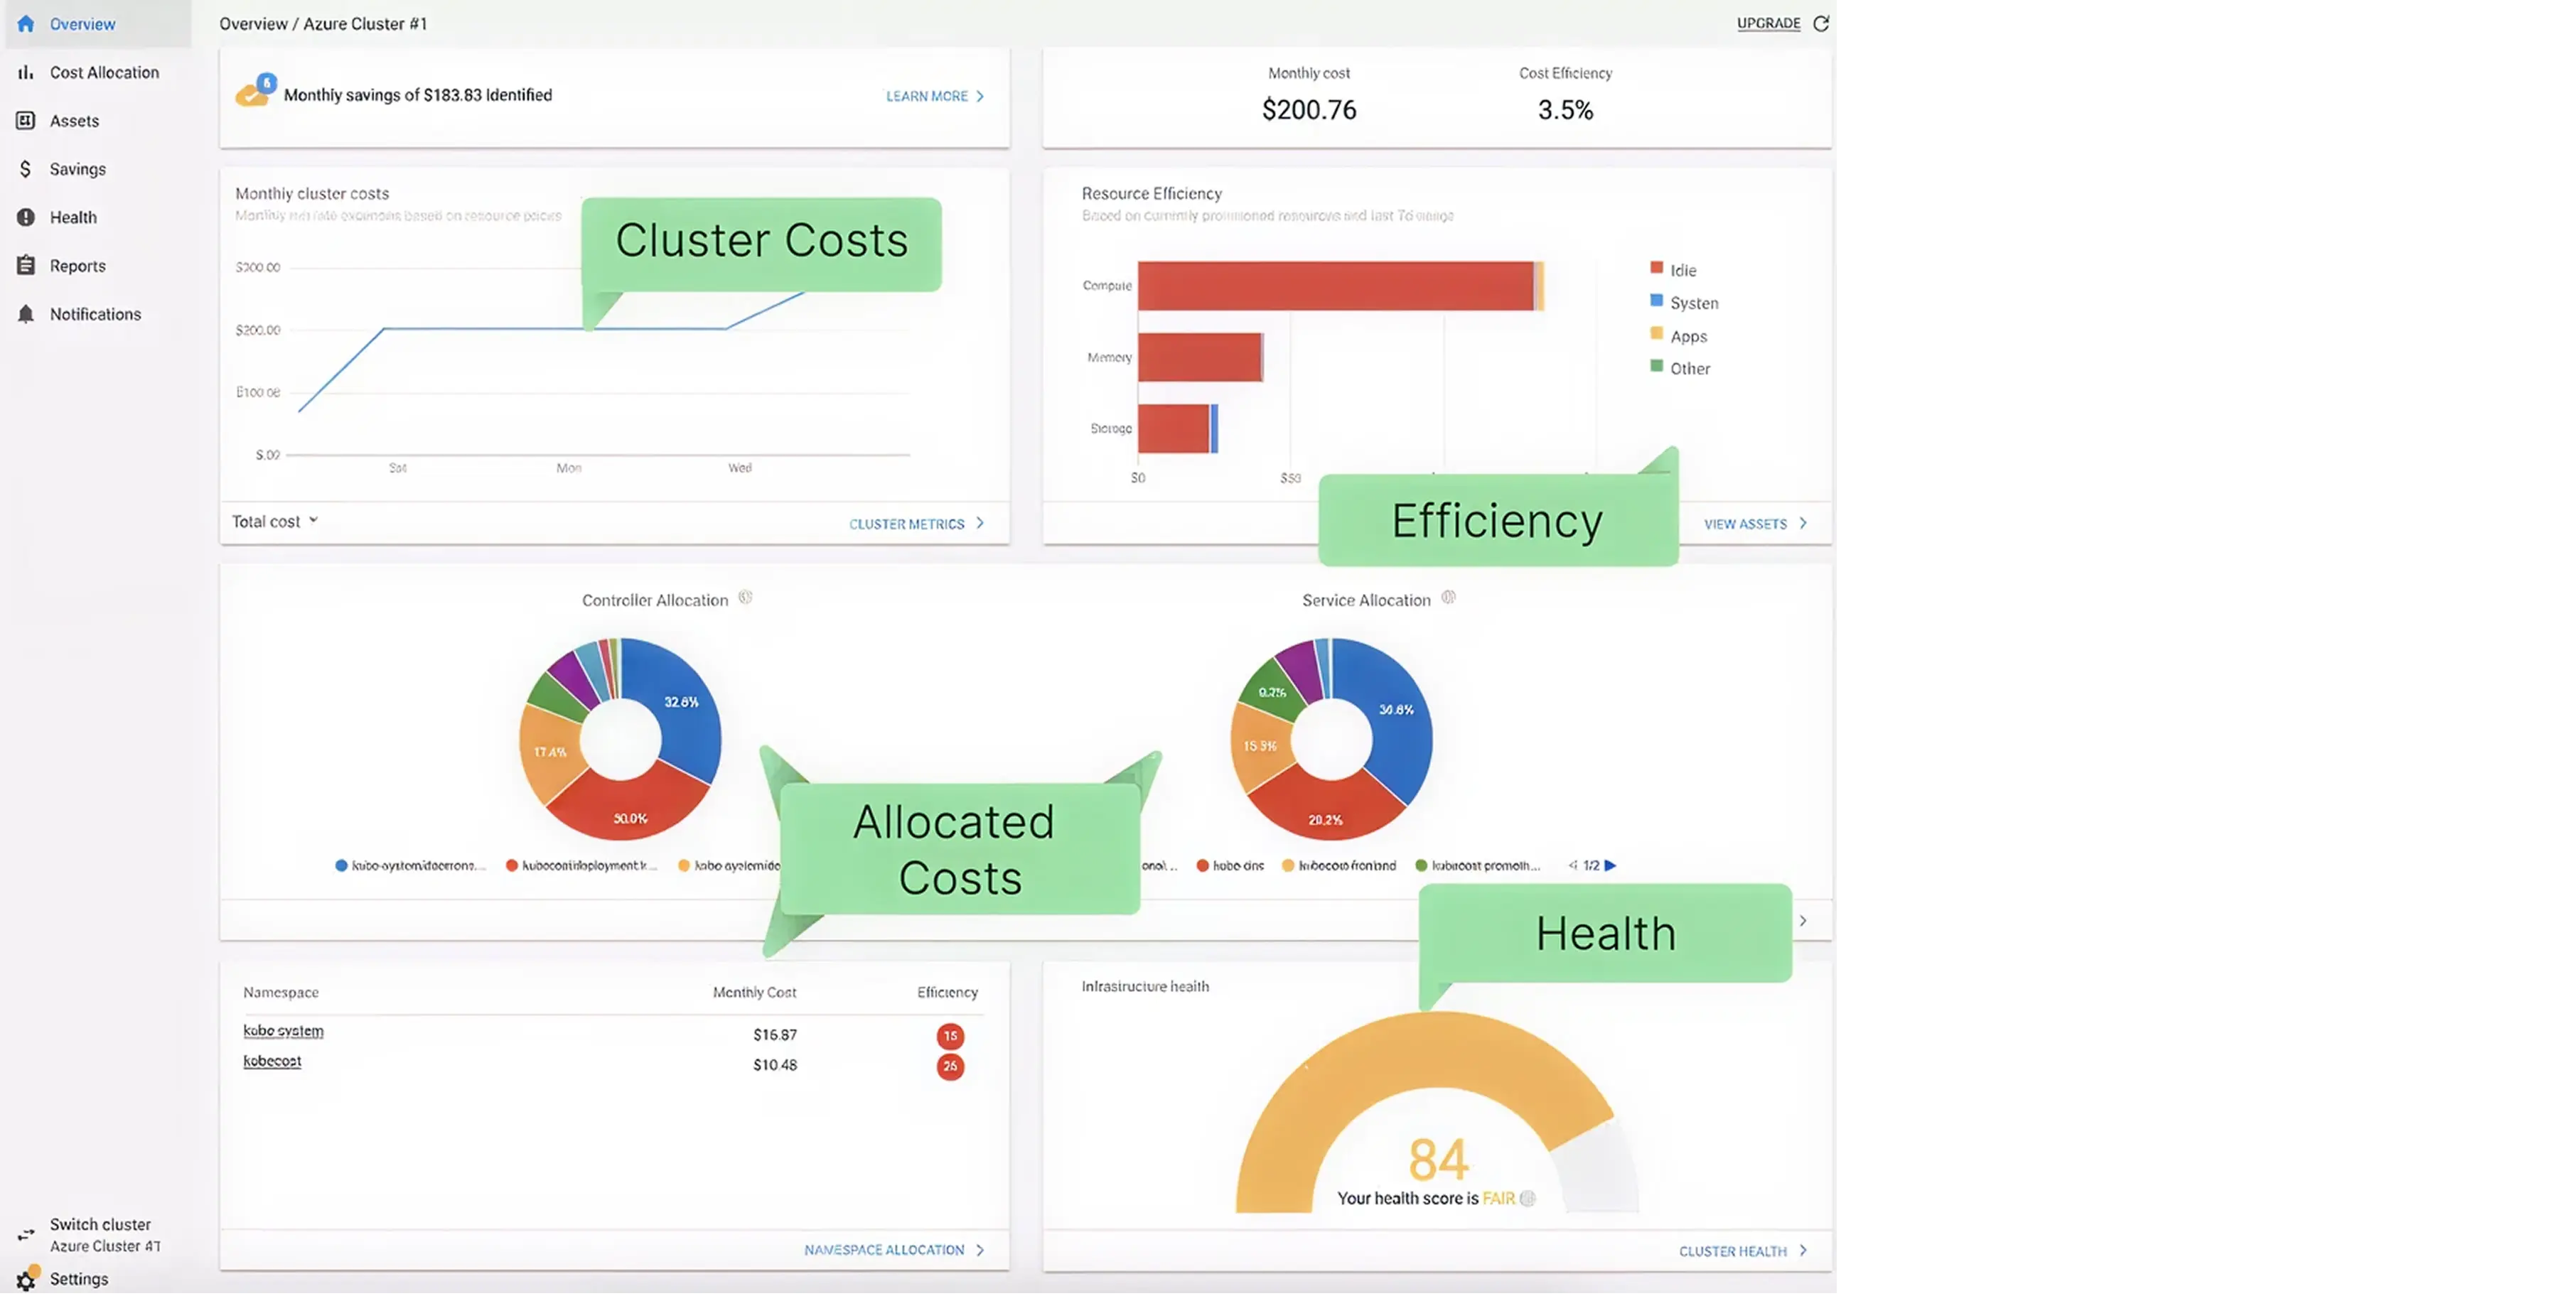Screen dimensions: 2576x1296
Task: Click the Reports icon in the sidebar
Action: coord(26,265)
